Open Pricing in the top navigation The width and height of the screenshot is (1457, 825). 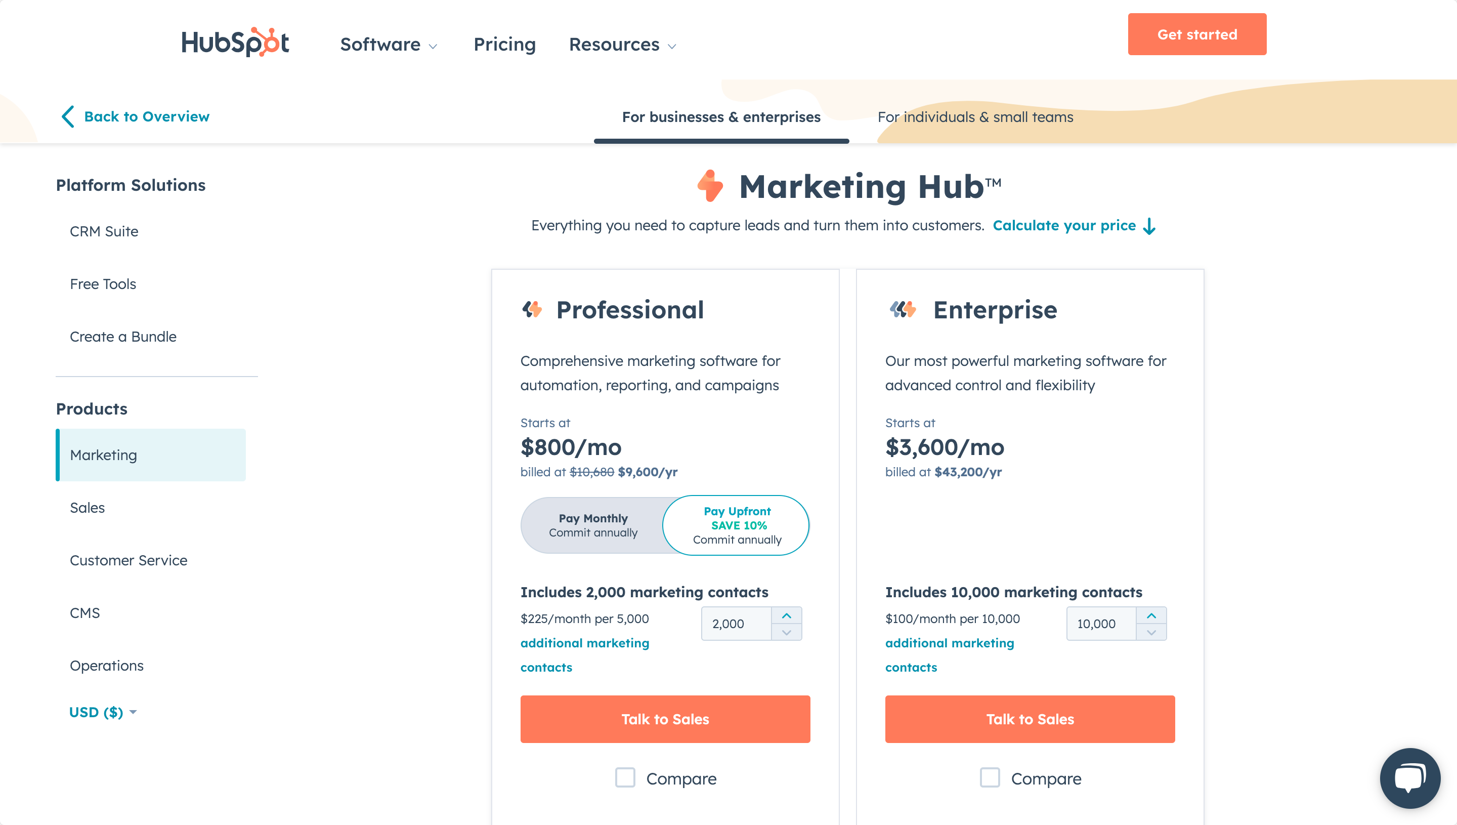[x=504, y=44]
